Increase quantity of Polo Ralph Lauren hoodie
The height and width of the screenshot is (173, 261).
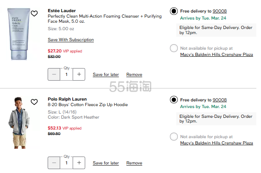tap(79, 163)
